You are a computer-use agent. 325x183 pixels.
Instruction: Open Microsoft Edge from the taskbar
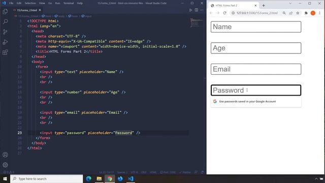tap(89, 178)
